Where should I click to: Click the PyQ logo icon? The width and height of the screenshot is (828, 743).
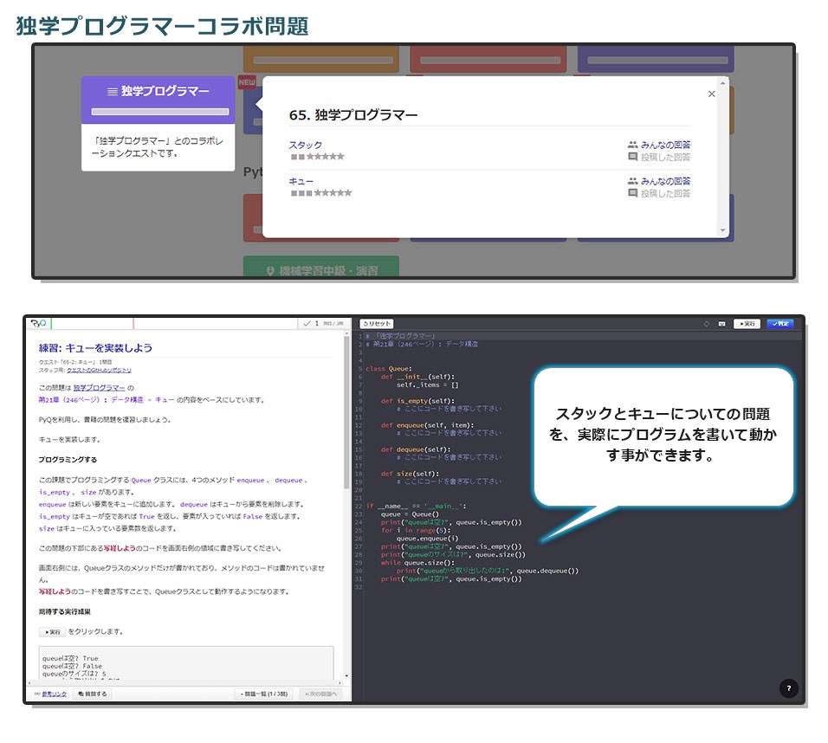pos(37,323)
